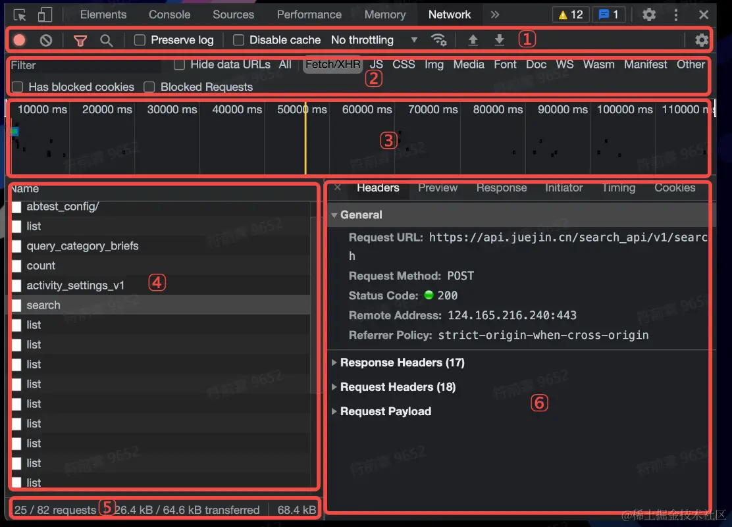Clear the network log icon
The height and width of the screenshot is (527, 732).
pos(46,41)
